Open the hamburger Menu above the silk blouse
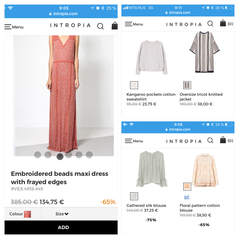This screenshot has height=239, width=239. [129, 141]
